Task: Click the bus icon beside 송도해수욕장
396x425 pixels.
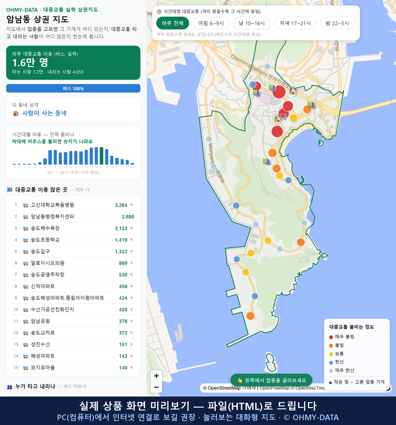Action: click(x=26, y=228)
